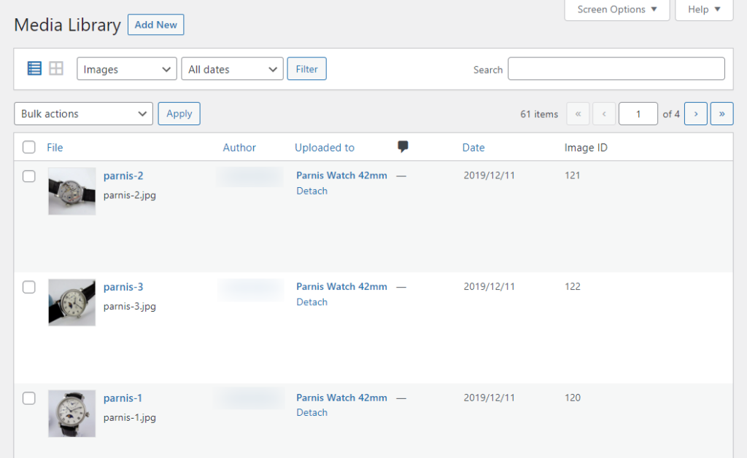Jump to last page arrow
Screen dimensions: 747x458
coord(721,114)
